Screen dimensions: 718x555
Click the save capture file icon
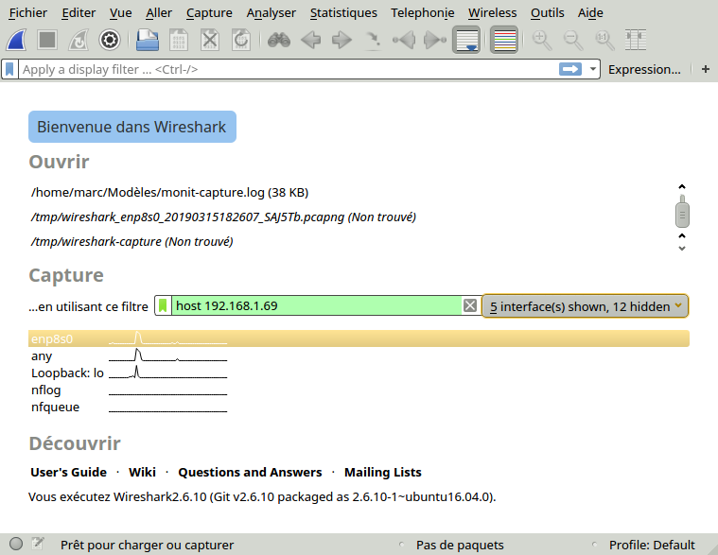(x=179, y=40)
